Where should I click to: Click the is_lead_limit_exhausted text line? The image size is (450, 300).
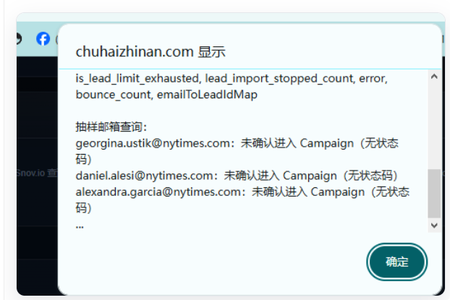pos(232,78)
